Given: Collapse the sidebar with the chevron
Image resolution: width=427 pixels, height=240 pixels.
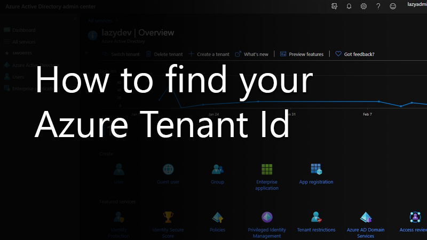Looking at the screenshot, I should pyautogui.click(x=75, y=19).
